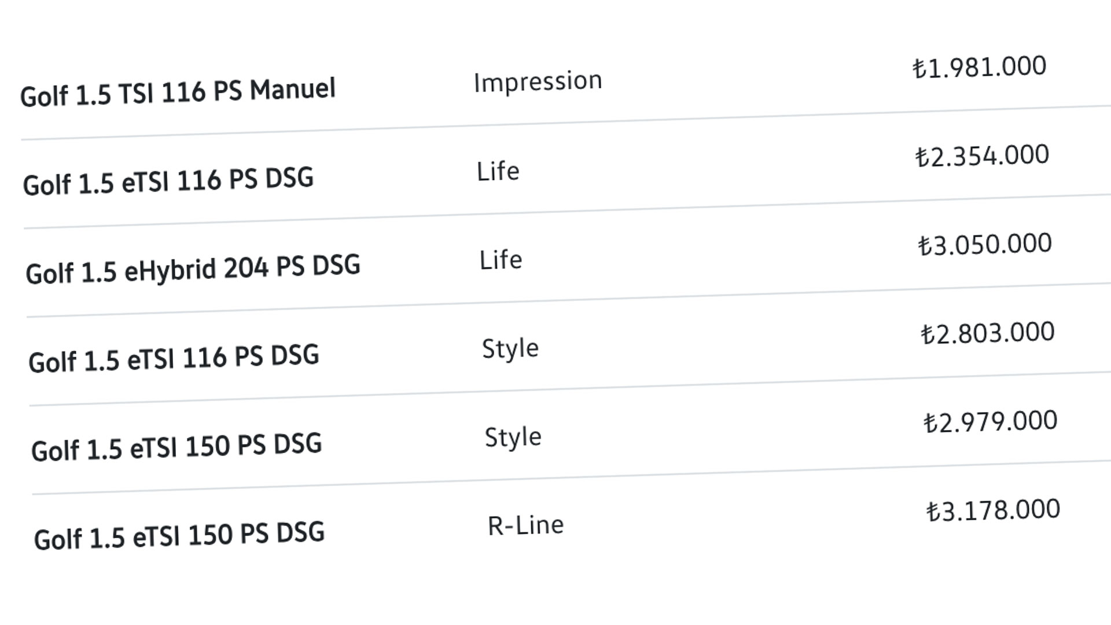Screen dimensions: 1111x625
Task: Click the ₺2.803.000 price
Action: [988, 333]
